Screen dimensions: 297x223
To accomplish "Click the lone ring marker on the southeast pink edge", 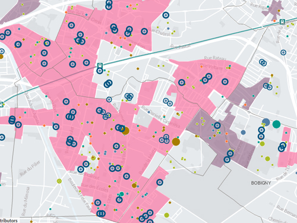I will point(160,182).
